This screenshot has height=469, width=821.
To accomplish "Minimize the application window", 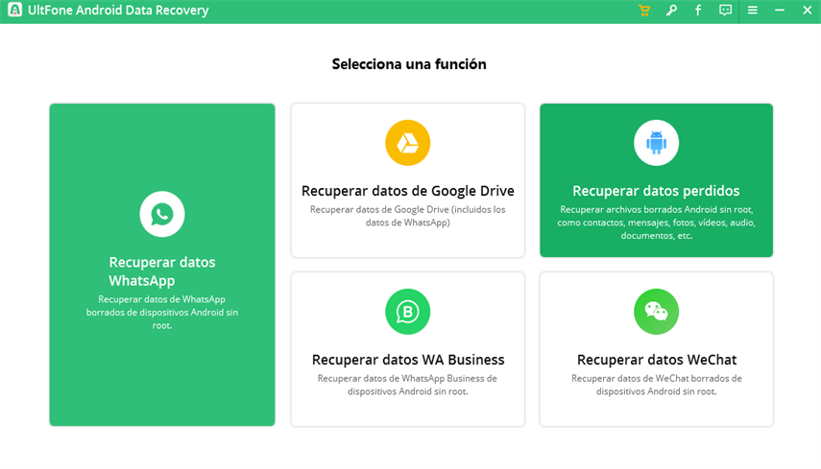I will [x=780, y=11].
